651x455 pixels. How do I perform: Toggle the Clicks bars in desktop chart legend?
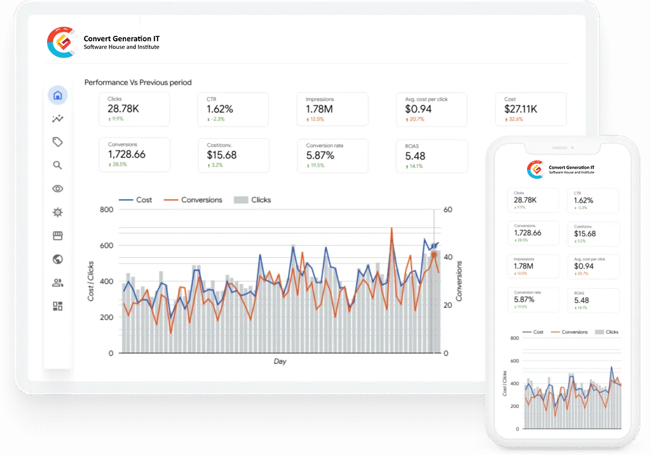[252, 200]
